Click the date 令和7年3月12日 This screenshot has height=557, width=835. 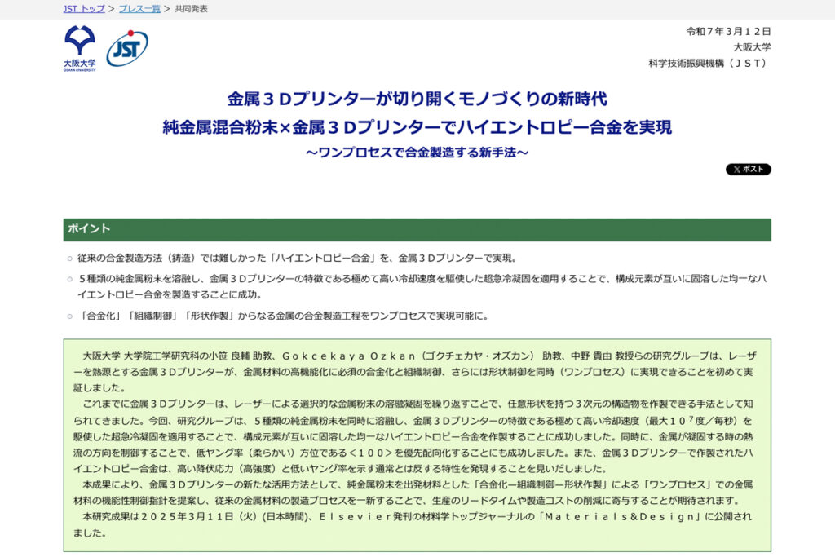tap(728, 32)
